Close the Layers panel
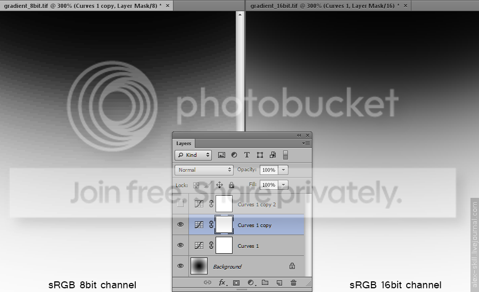The height and width of the screenshot is (292, 479). coord(308,135)
